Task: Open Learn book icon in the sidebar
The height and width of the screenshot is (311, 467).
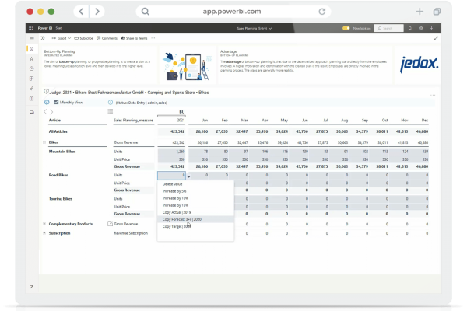Action: pos(32,99)
